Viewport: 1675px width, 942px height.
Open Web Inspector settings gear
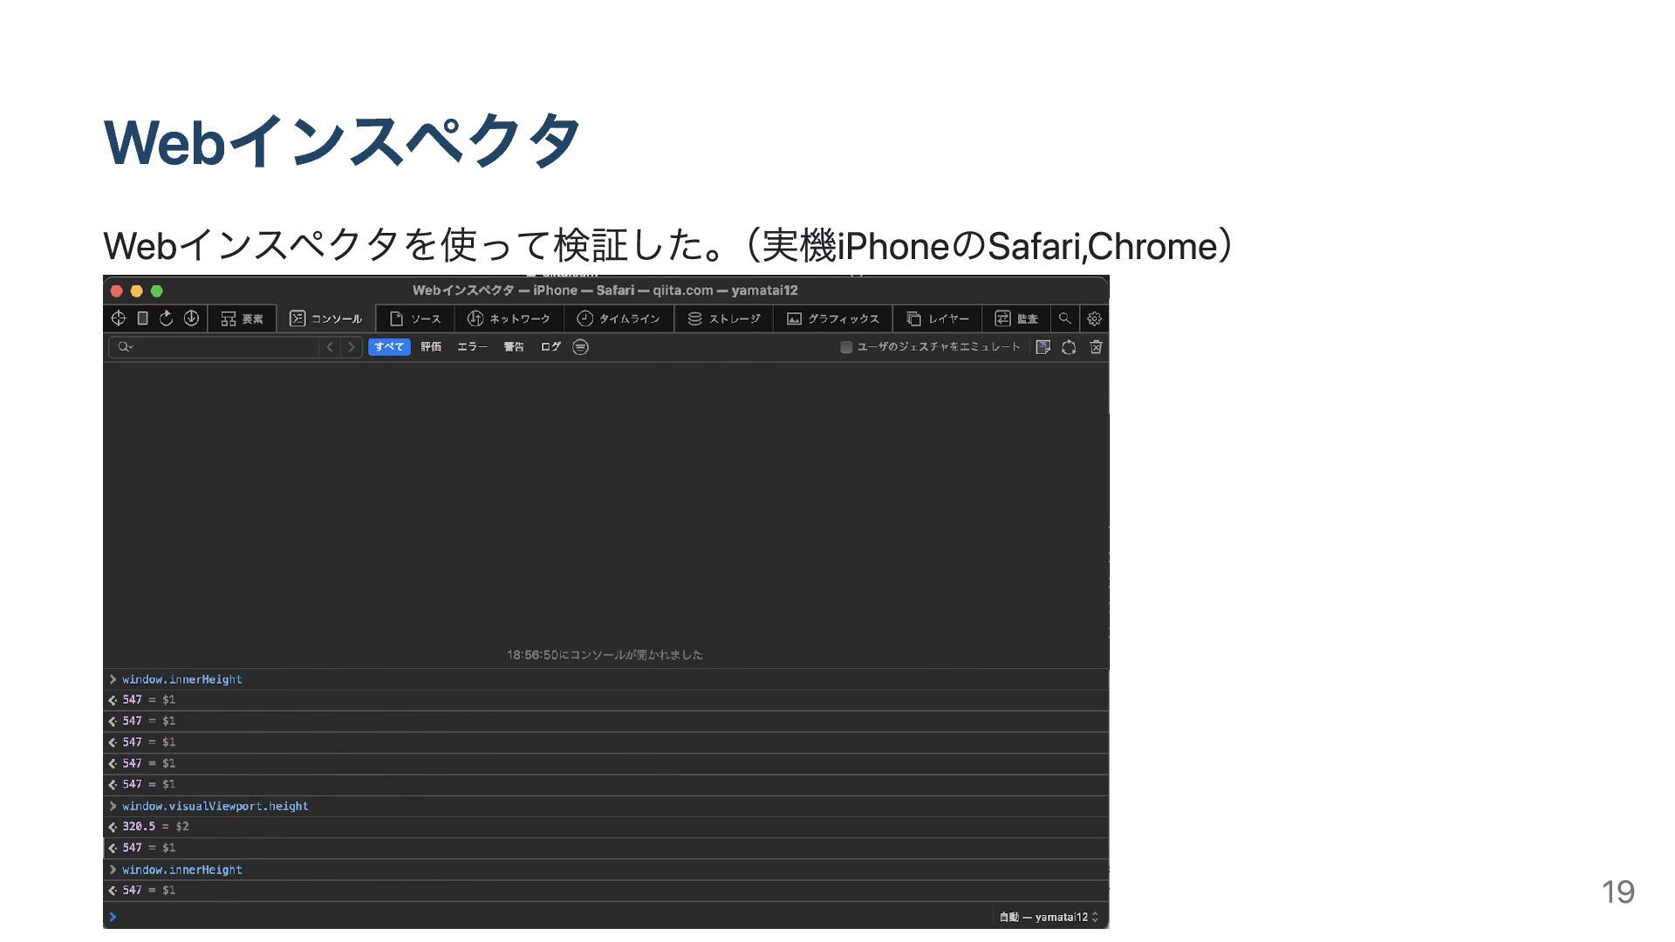click(x=1094, y=318)
